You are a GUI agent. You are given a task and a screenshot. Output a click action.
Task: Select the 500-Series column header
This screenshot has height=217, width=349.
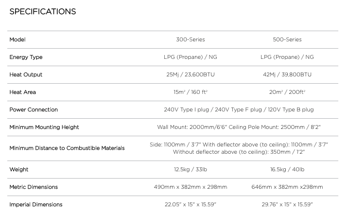point(287,39)
